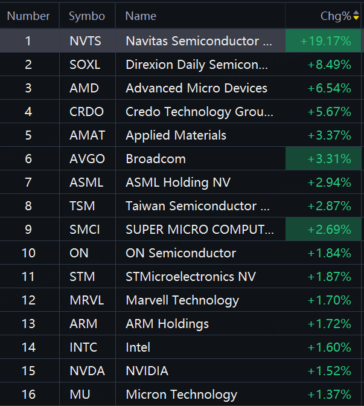Viewport: 364px width, 406px height.
Task: Open the MRVL Marvell Technology row
Action: [180, 300]
